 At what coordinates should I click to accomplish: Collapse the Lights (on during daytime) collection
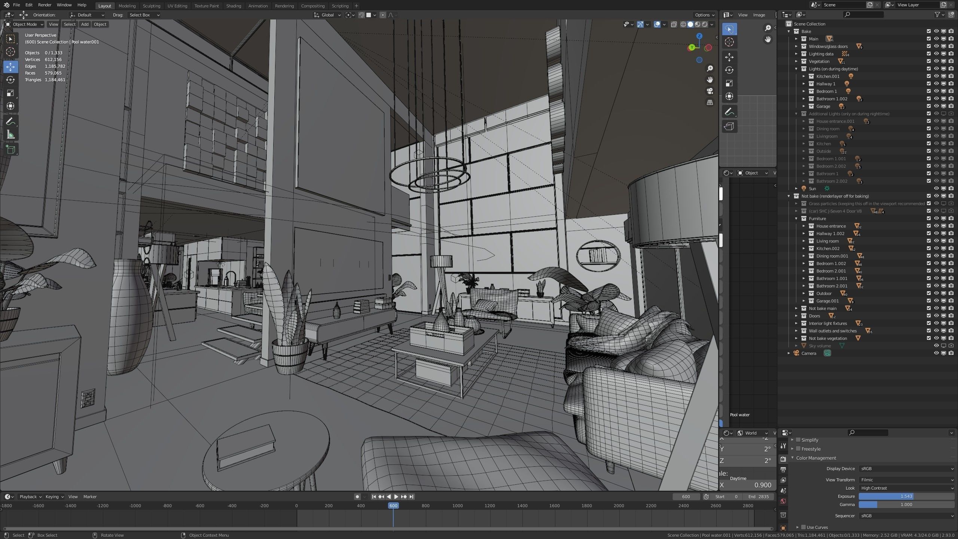(x=796, y=69)
